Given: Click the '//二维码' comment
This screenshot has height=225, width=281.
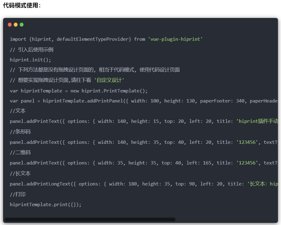Looking at the screenshot, I should 20,152.
